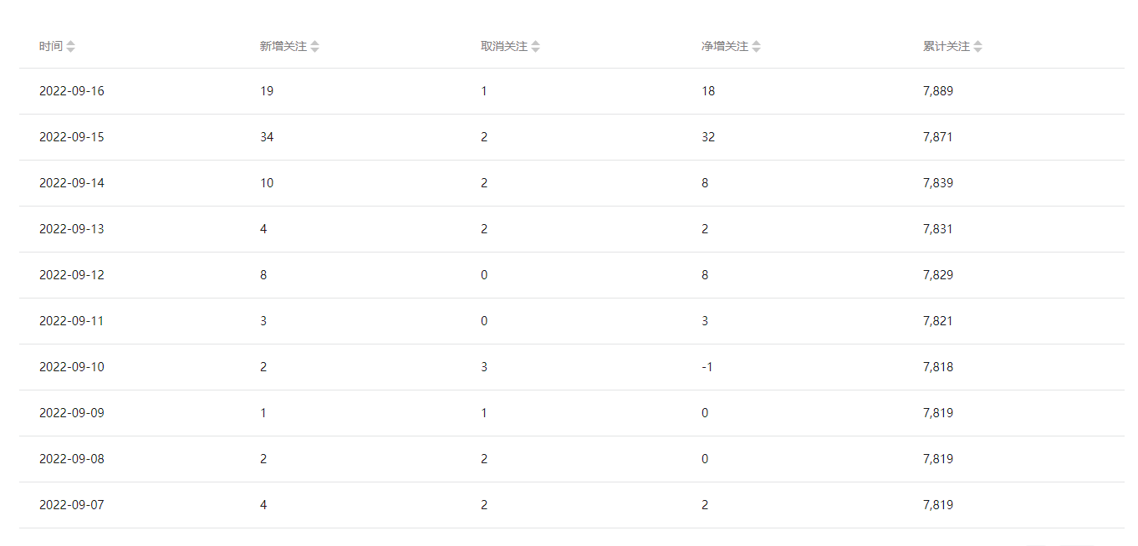
Task: Click the sort arrows beside 时间
Action: click(71, 47)
